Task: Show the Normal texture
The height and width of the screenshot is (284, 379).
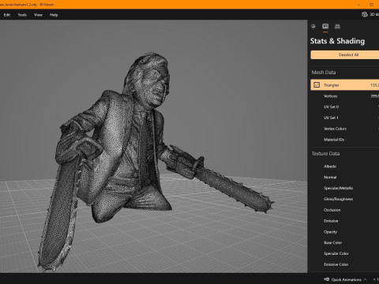Action: tap(345, 177)
